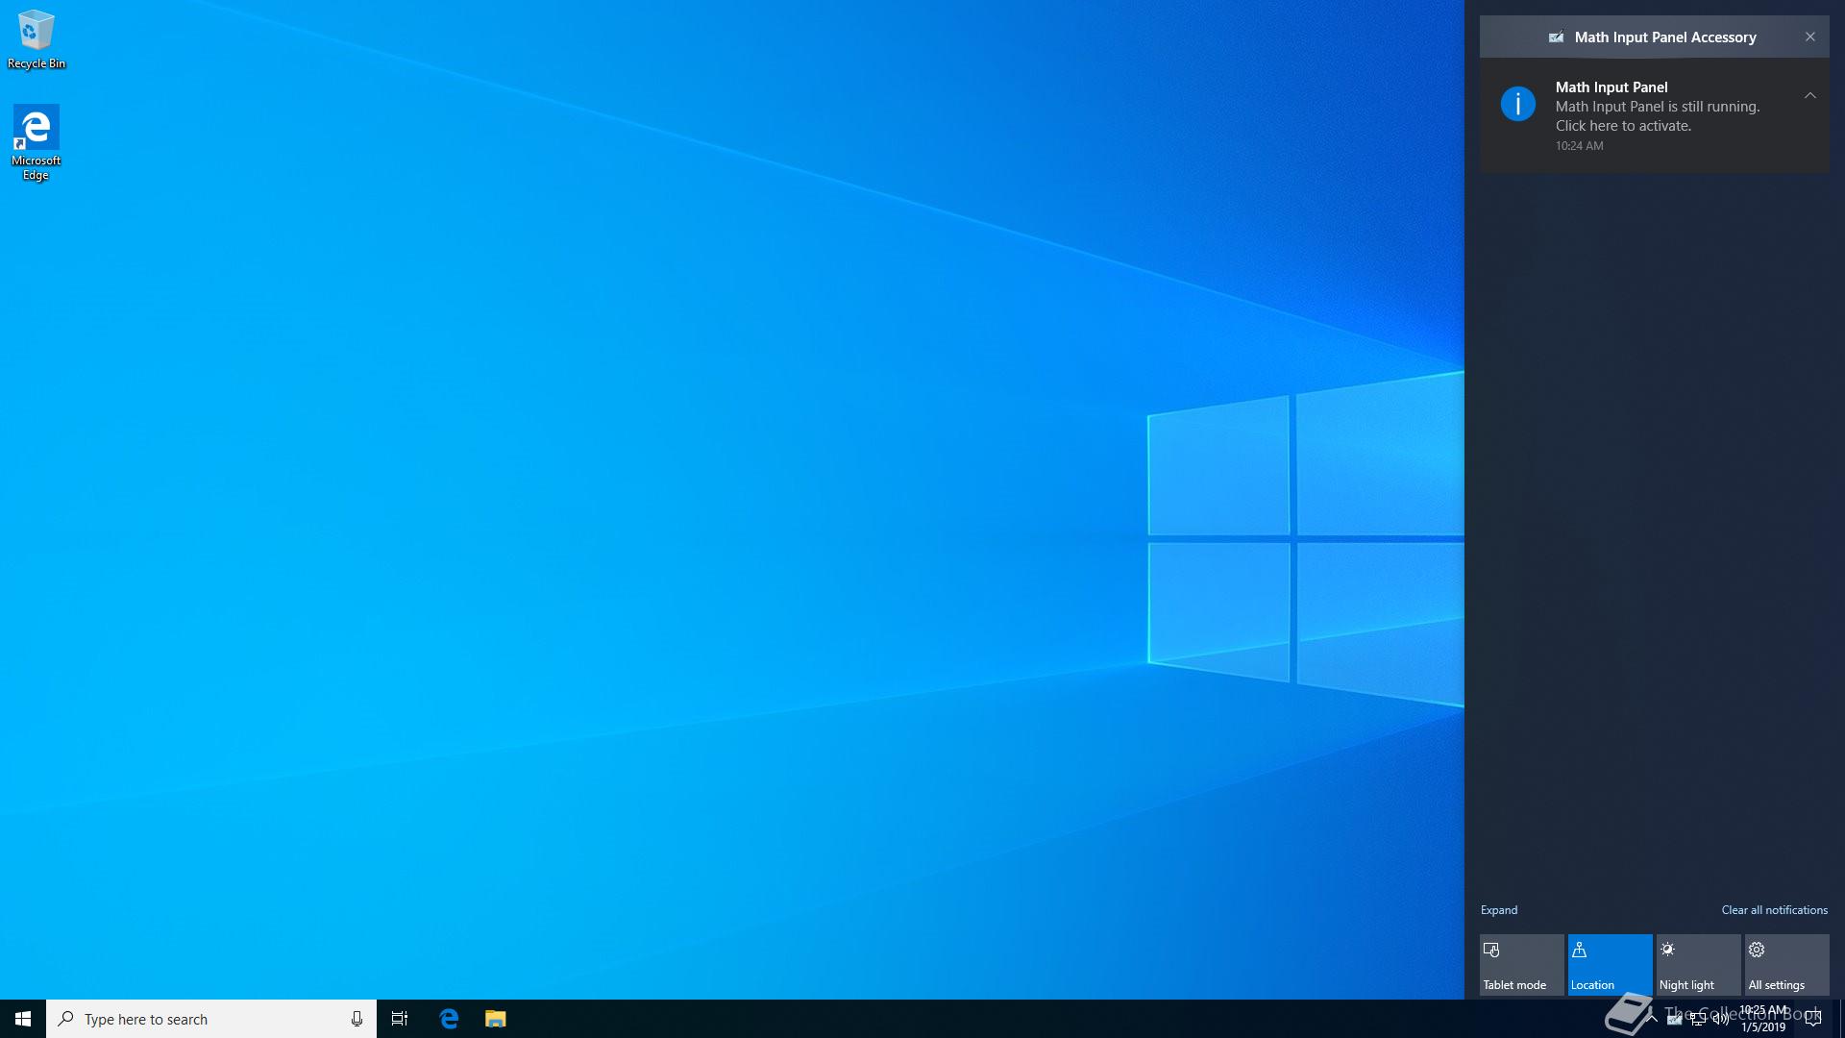The image size is (1845, 1038).
Task: Launch Edge from the taskbar
Action: pos(449,1019)
